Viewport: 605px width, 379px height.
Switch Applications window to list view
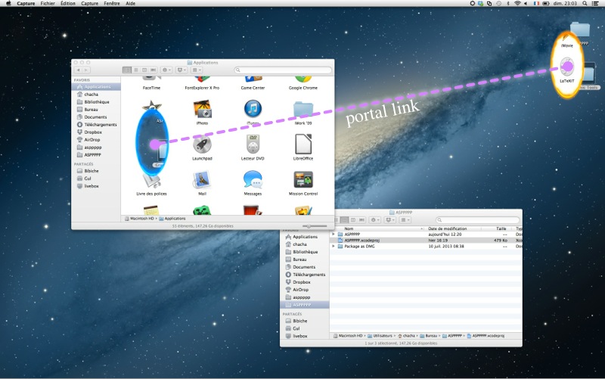[136, 70]
